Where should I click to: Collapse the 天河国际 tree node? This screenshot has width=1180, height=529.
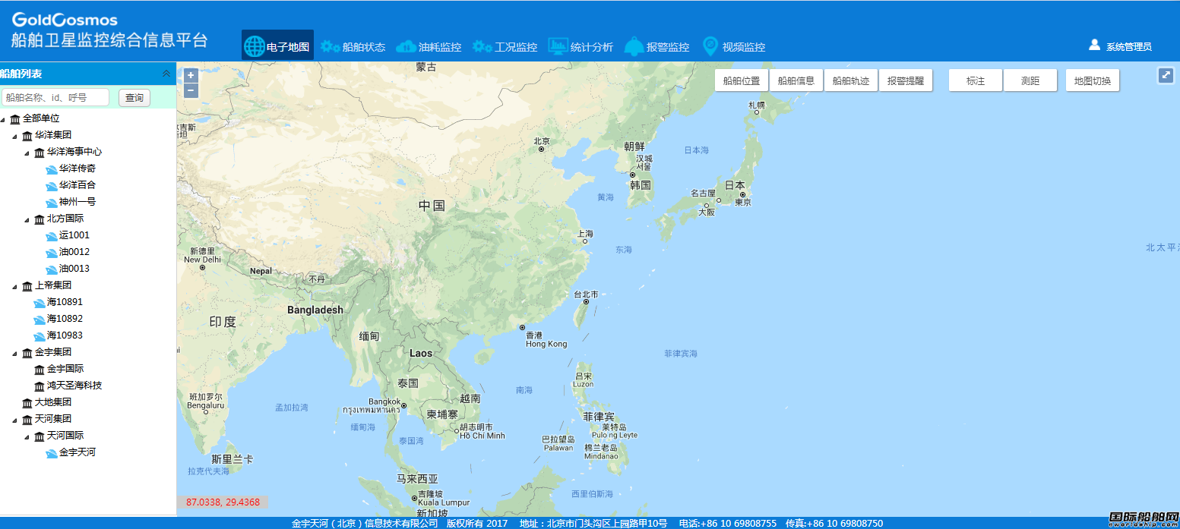(x=27, y=436)
